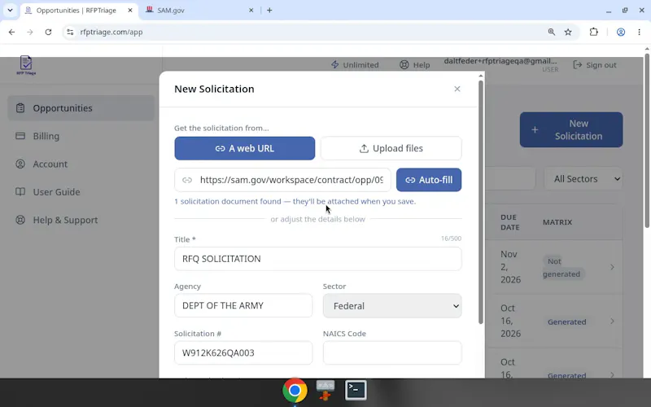Close the New Solicitation dialog
This screenshot has width=651, height=407.
[457, 89]
